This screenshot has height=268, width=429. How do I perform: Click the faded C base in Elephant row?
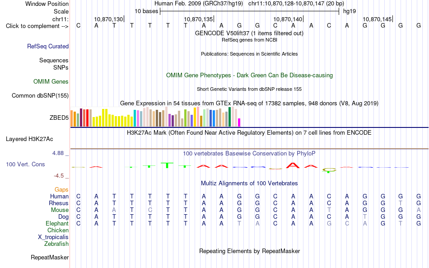(x=347, y=224)
